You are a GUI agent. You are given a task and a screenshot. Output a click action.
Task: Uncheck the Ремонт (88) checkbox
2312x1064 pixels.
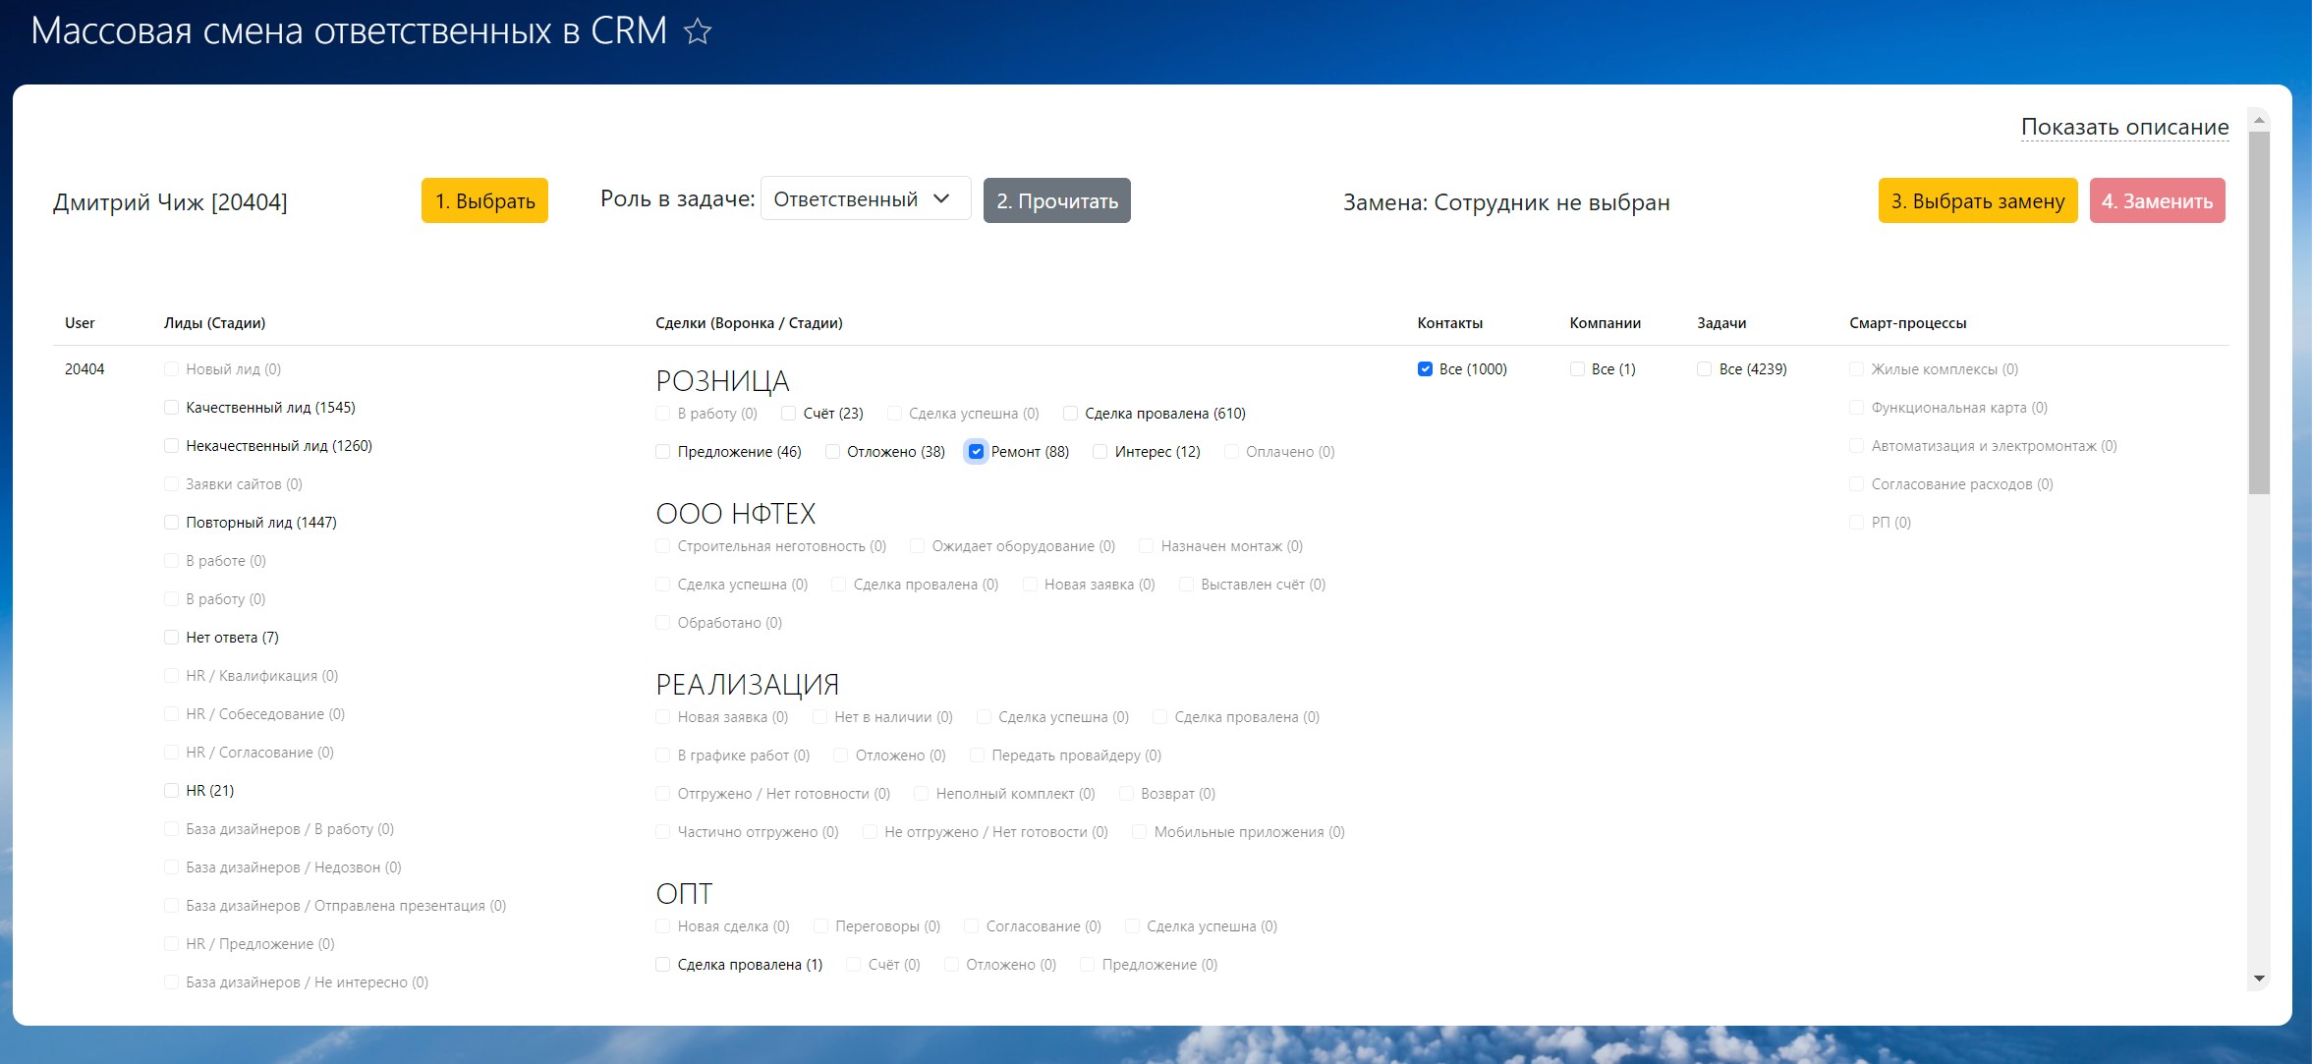pos(976,452)
